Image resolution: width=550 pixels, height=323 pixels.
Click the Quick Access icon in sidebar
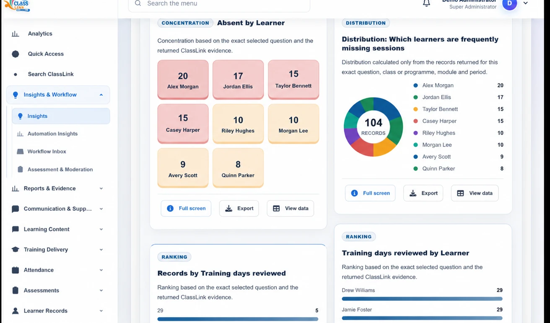[x=16, y=54]
